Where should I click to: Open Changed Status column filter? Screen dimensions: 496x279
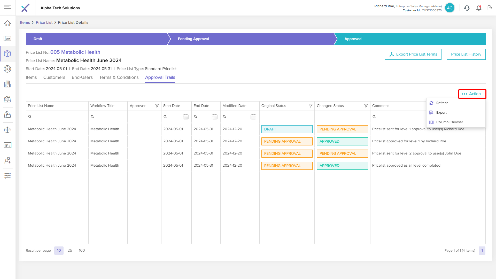coord(366,106)
